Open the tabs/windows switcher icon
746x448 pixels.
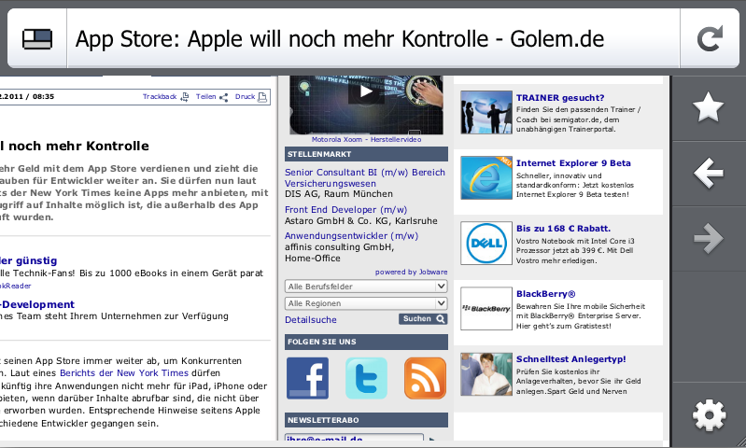tap(37, 39)
